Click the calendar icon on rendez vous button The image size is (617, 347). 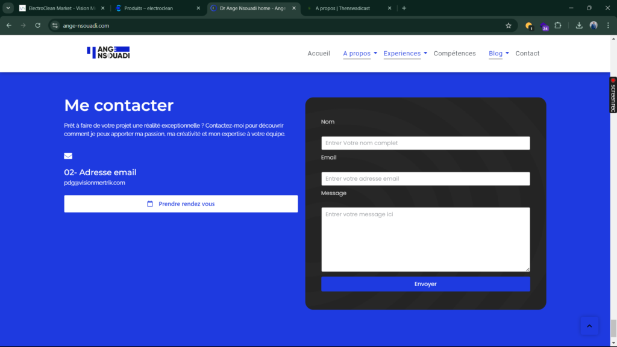(x=150, y=204)
